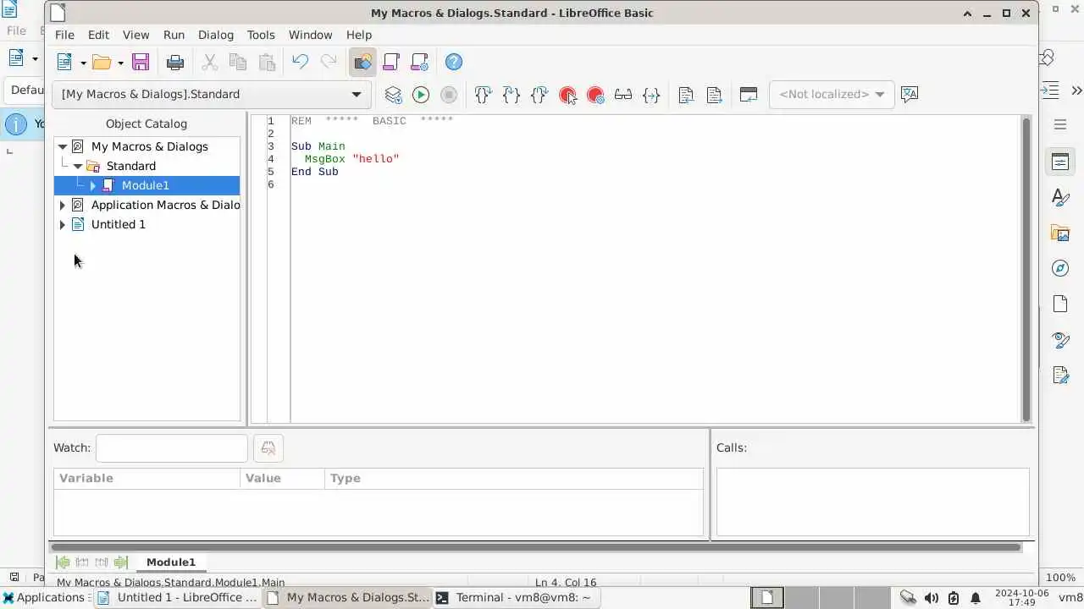This screenshot has height=609, width=1084.
Task: Click the Save BASIC icon
Action: click(714, 95)
